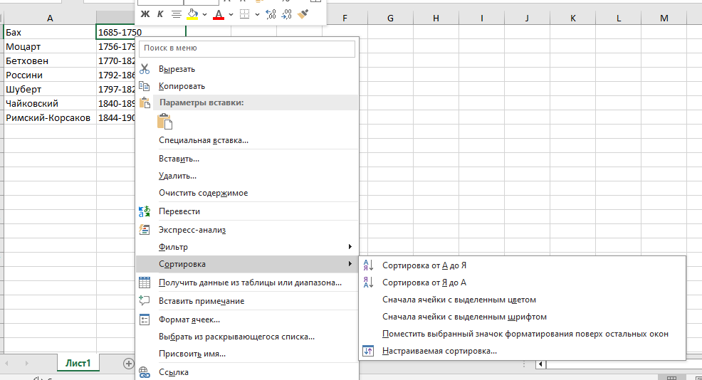Click the format painter brush

(x=303, y=14)
